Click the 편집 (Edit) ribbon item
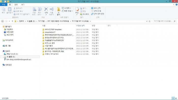 click(x=83, y=11)
